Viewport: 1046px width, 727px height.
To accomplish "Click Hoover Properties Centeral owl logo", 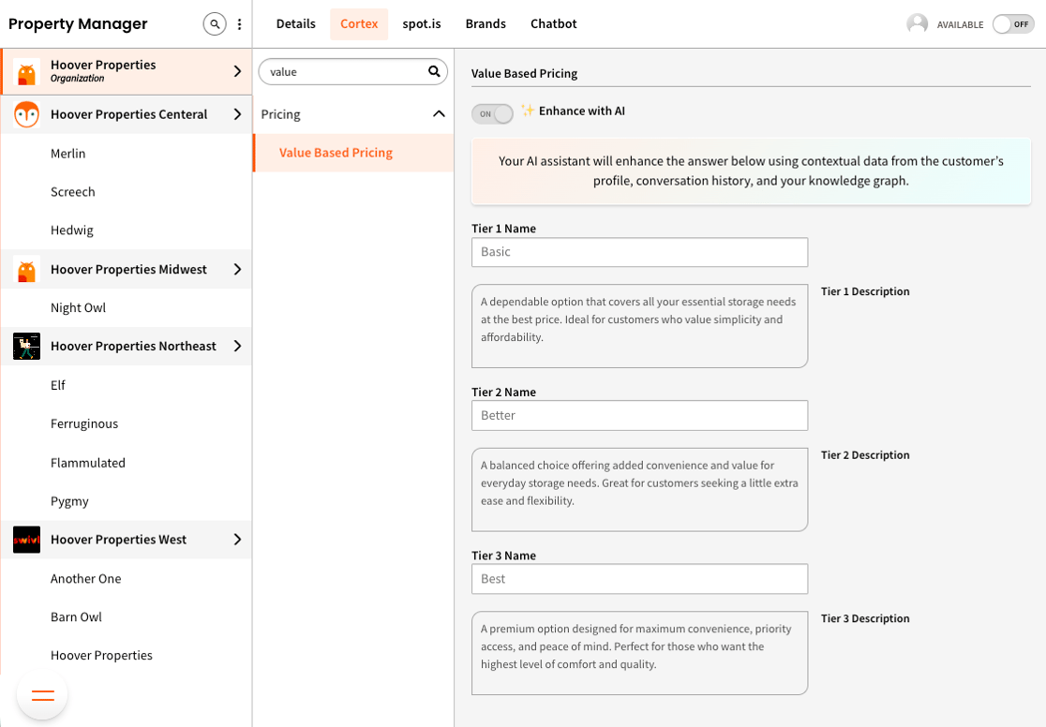I will [26, 114].
